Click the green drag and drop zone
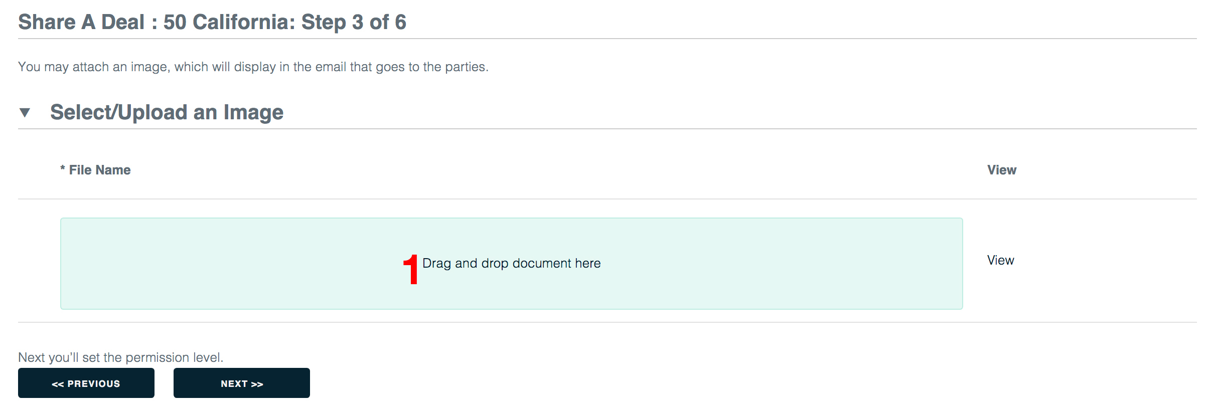Viewport: 1215px width, 415px height. click(512, 264)
